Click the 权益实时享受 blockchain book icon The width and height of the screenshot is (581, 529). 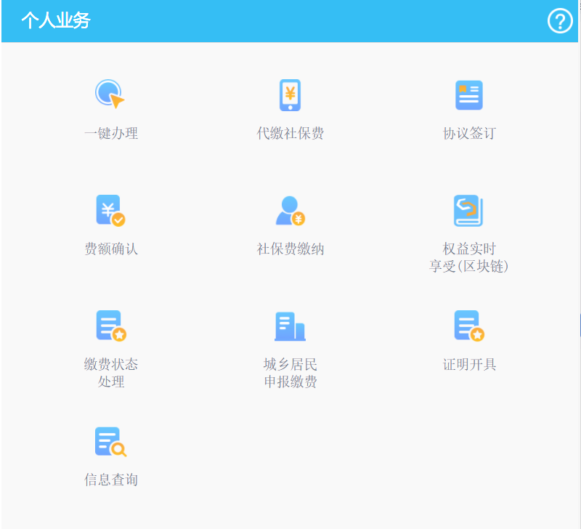point(468,211)
